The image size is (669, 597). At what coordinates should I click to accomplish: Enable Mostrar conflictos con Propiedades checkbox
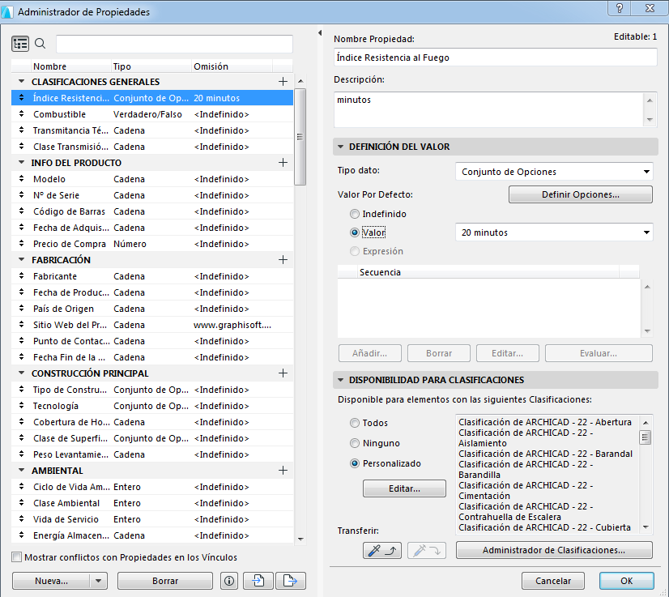pyautogui.click(x=17, y=556)
